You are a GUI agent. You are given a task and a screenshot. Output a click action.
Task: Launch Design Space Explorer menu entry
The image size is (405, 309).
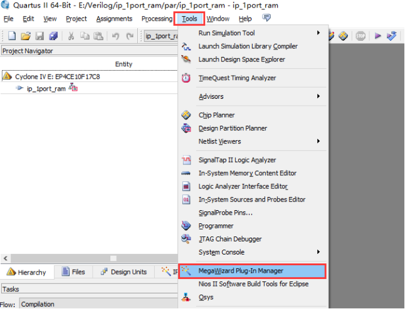point(253,59)
